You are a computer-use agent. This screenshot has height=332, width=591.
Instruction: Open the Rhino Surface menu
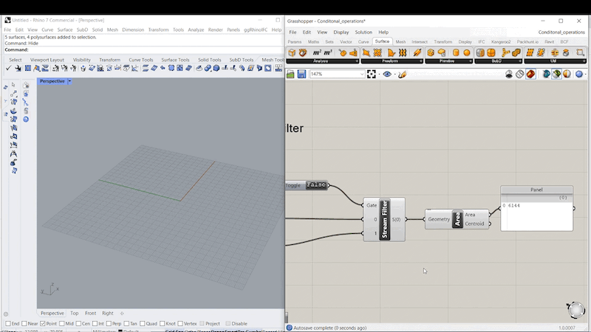point(65,30)
